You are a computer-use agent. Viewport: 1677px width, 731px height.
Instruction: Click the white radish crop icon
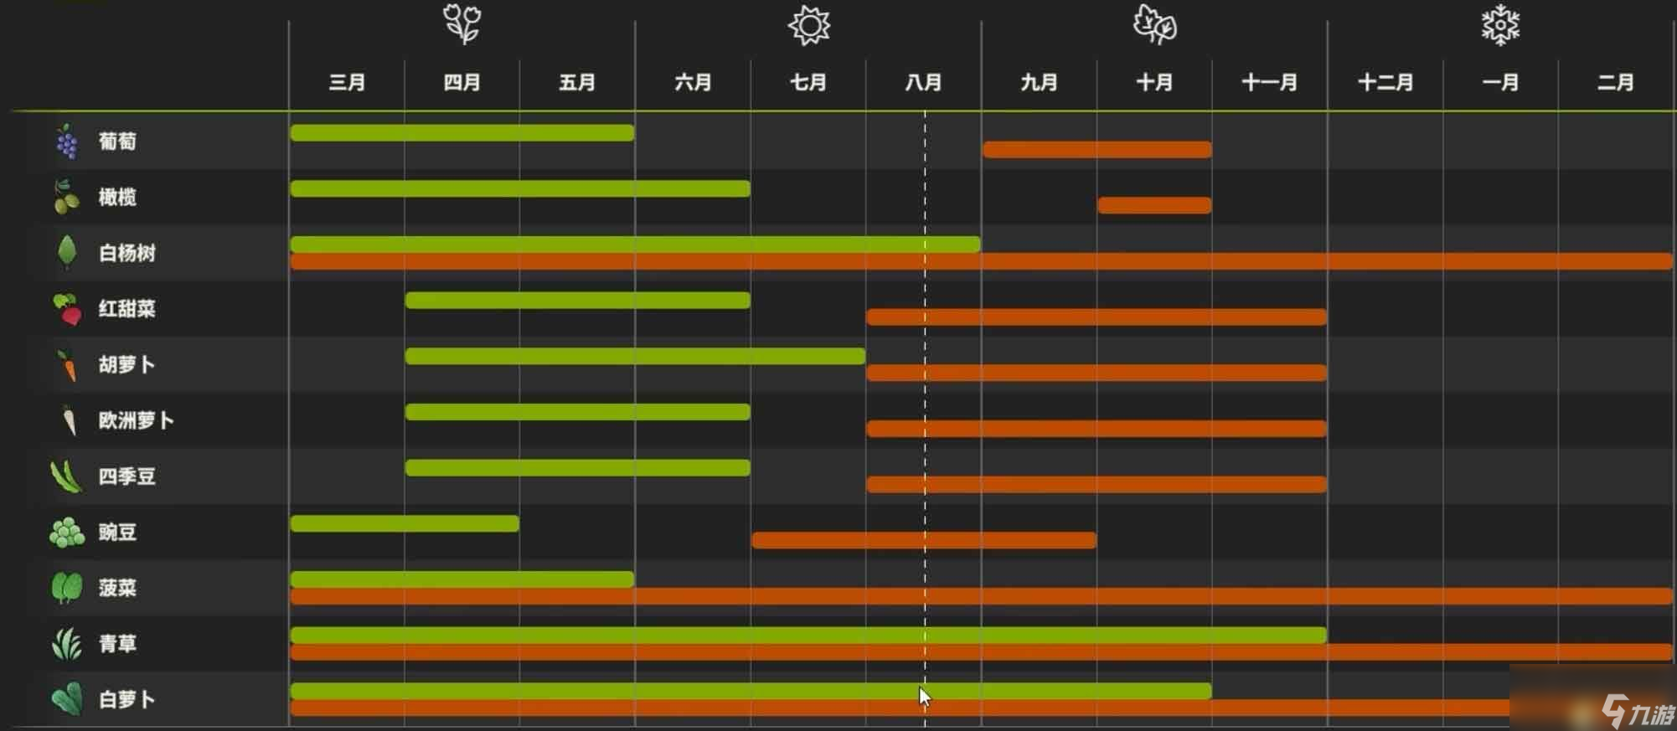[67, 699]
